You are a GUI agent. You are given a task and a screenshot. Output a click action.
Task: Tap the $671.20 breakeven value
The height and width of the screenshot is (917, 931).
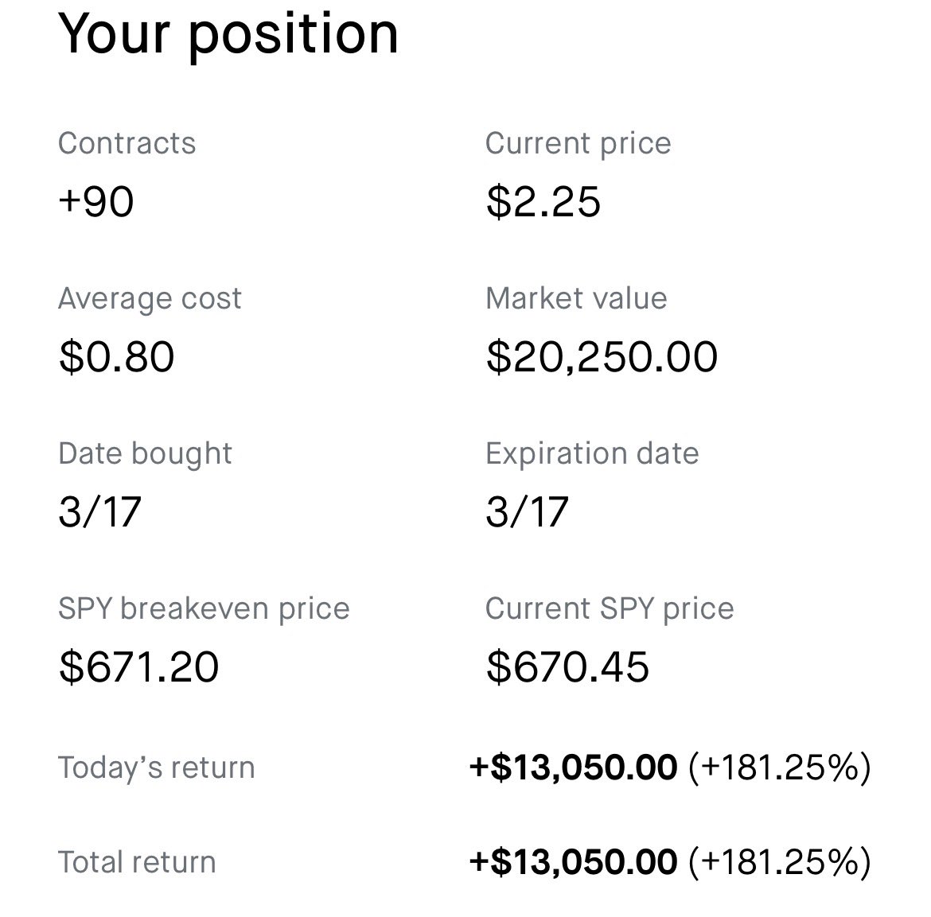tap(138, 666)
